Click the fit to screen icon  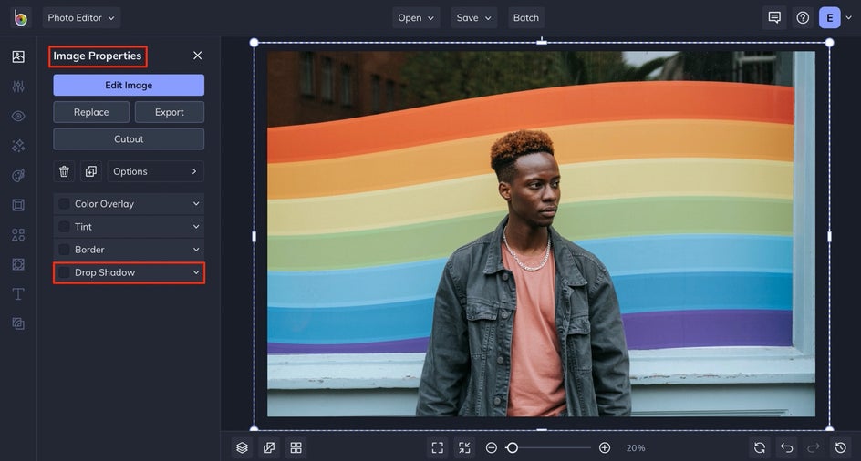(x=438, y=447)
